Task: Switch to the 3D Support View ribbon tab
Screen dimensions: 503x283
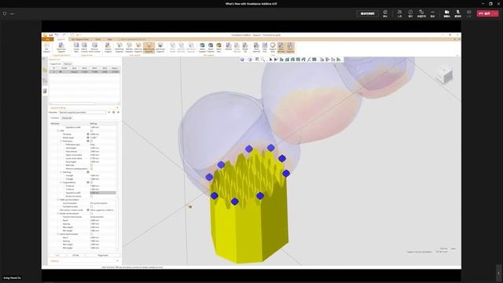Action: (80, 39)
